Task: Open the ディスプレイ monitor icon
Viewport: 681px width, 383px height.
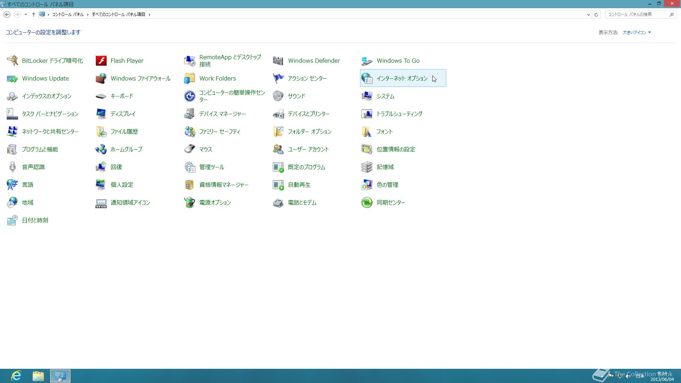Action: pyautogui.click(x=101, y=114)
